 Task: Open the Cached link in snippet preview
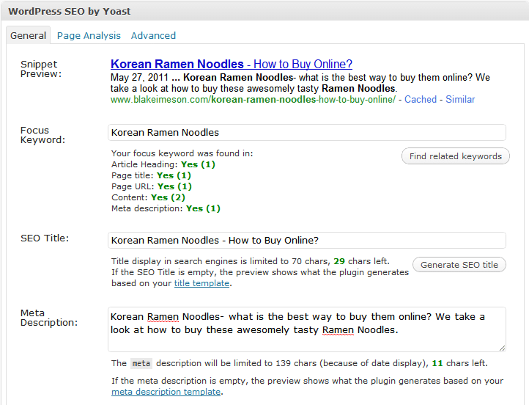tap(421, 99)
